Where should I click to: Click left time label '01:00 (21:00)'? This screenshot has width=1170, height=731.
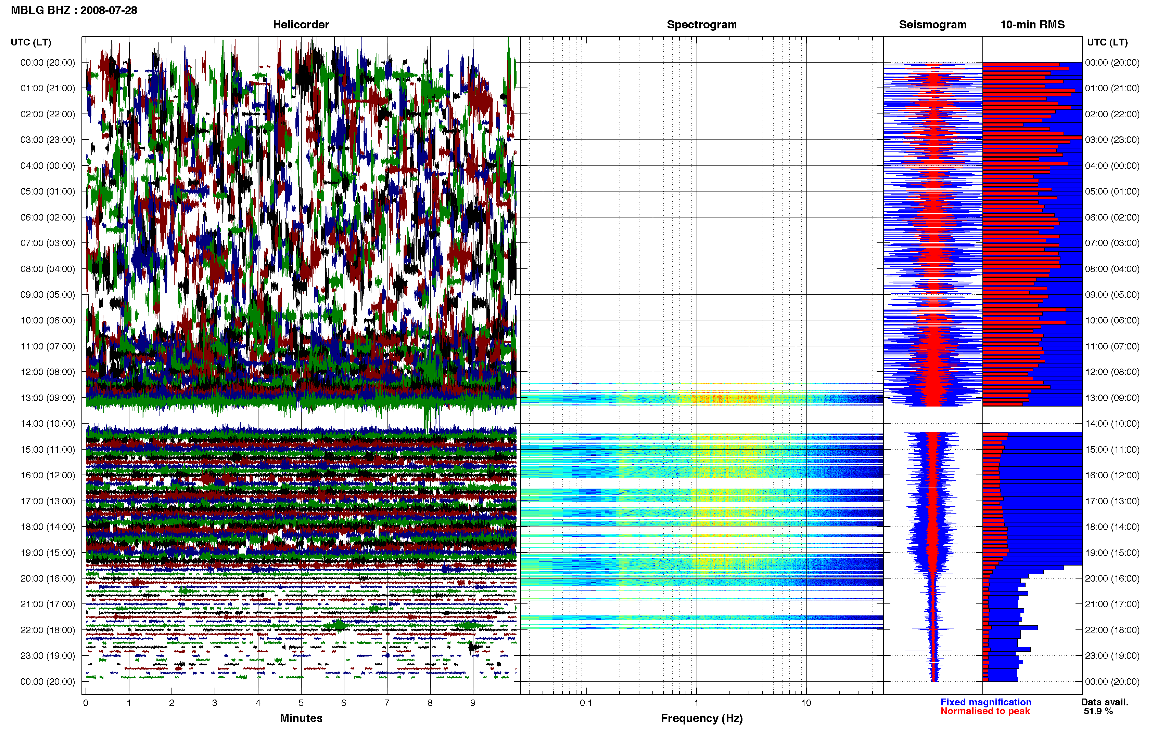[48, 89]
